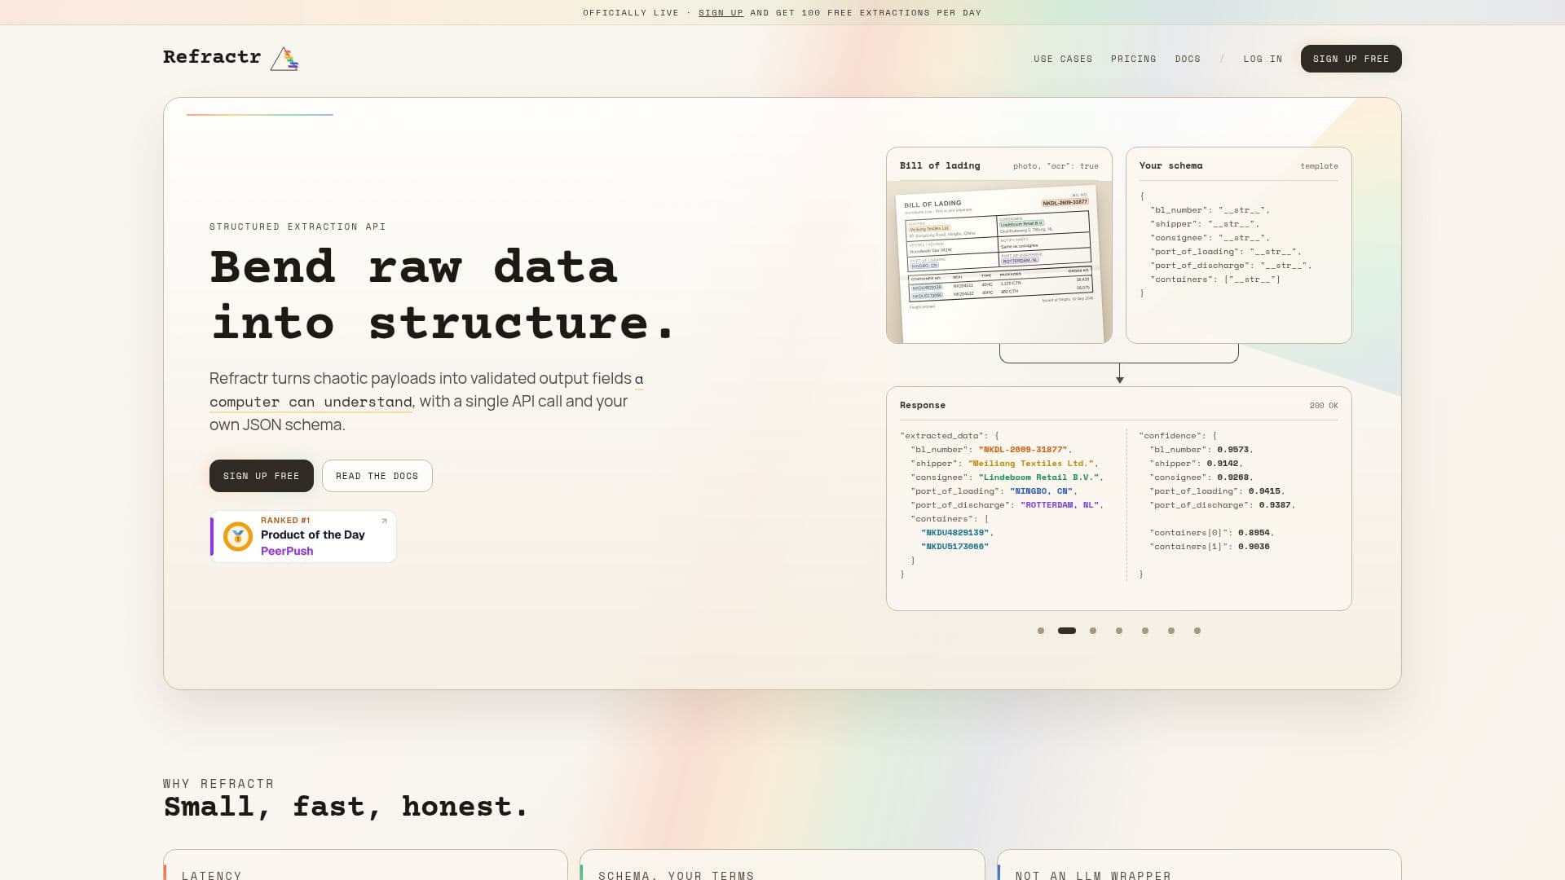Click the 'Not an LLM wrapper' card heading
The height and width of the screenshot is (880, 1565).
[x=1093, y=875]
